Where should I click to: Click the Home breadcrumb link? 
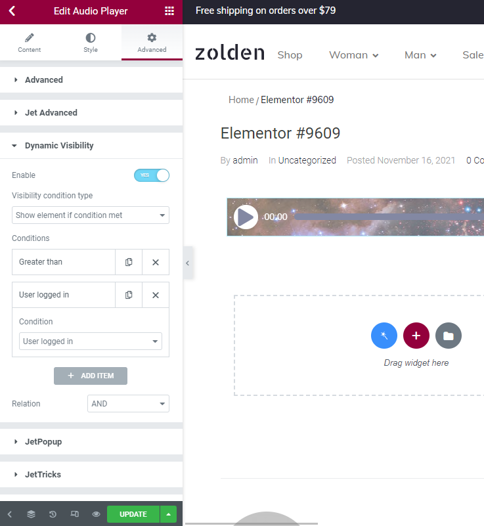pyautogui.click(x=241, y=100)
